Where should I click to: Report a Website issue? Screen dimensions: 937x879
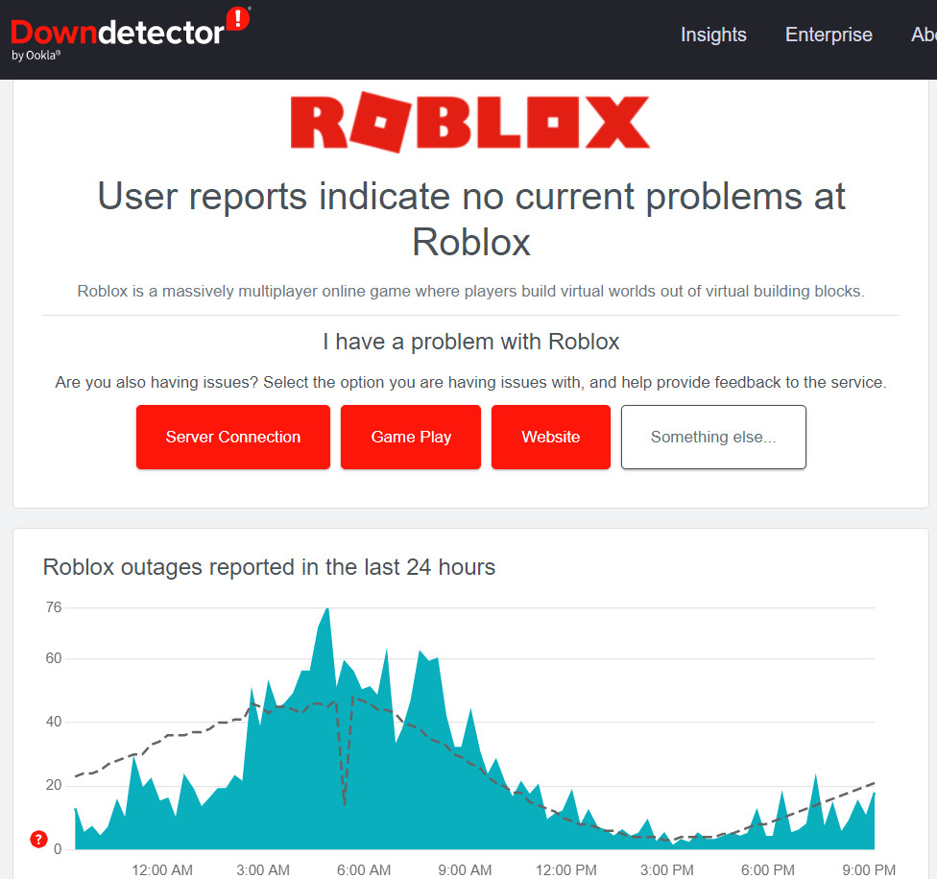point(550,437)
